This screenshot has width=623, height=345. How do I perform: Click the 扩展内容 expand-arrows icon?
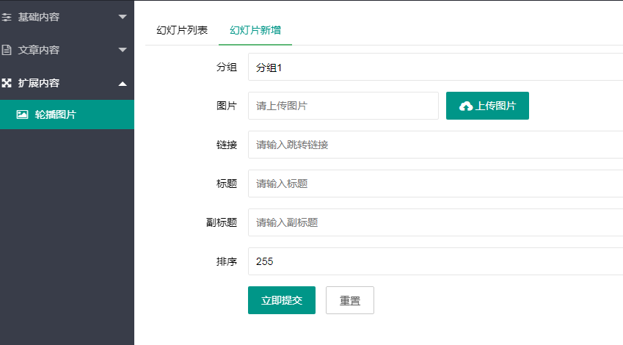[7, 83]
